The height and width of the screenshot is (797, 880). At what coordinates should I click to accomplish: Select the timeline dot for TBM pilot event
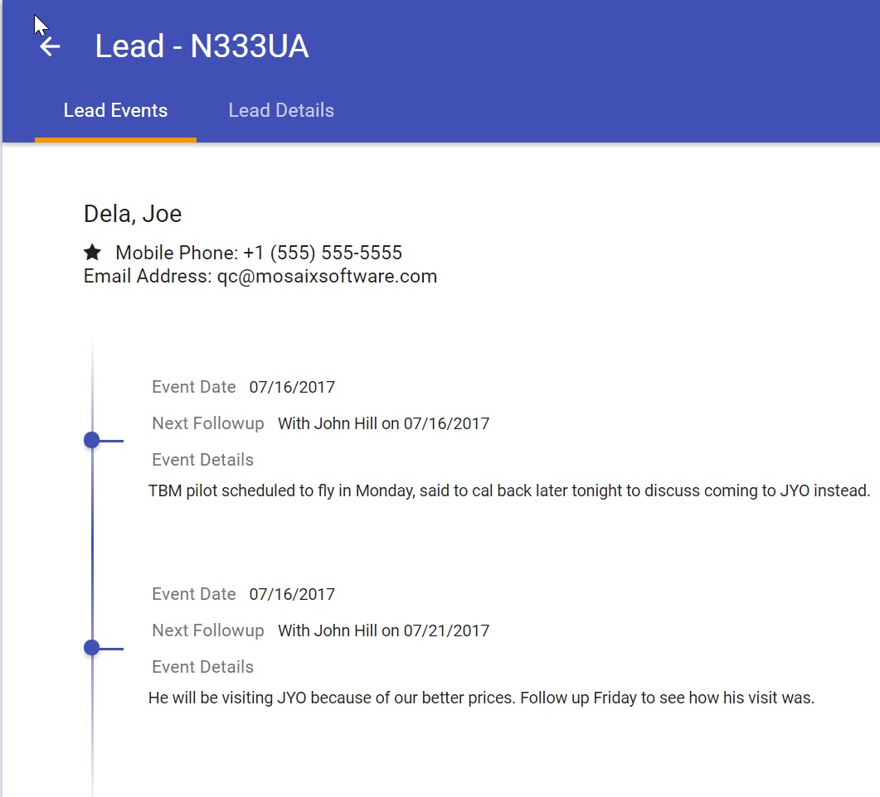tap(92, 441)
